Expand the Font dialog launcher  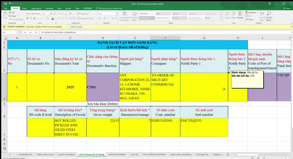pos(56,23)
